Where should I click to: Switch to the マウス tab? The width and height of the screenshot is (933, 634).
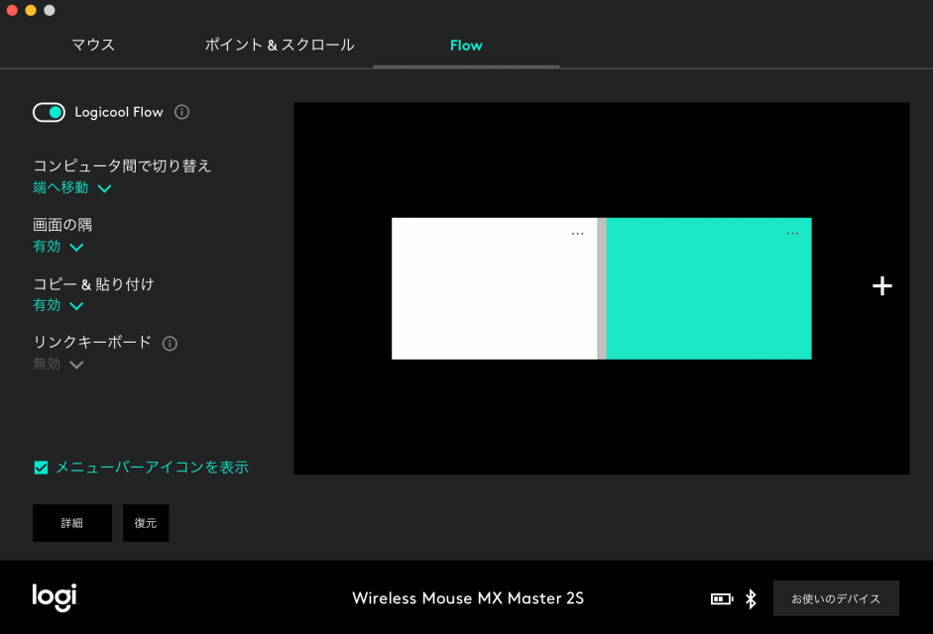pyautogui.click(x=93, y=45)
